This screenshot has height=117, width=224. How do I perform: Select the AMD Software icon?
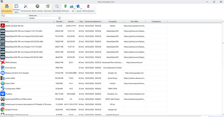3,62
